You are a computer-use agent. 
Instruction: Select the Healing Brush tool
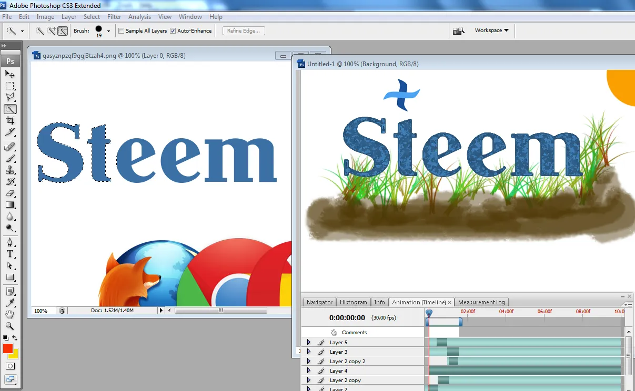click(x=10, y=147)
